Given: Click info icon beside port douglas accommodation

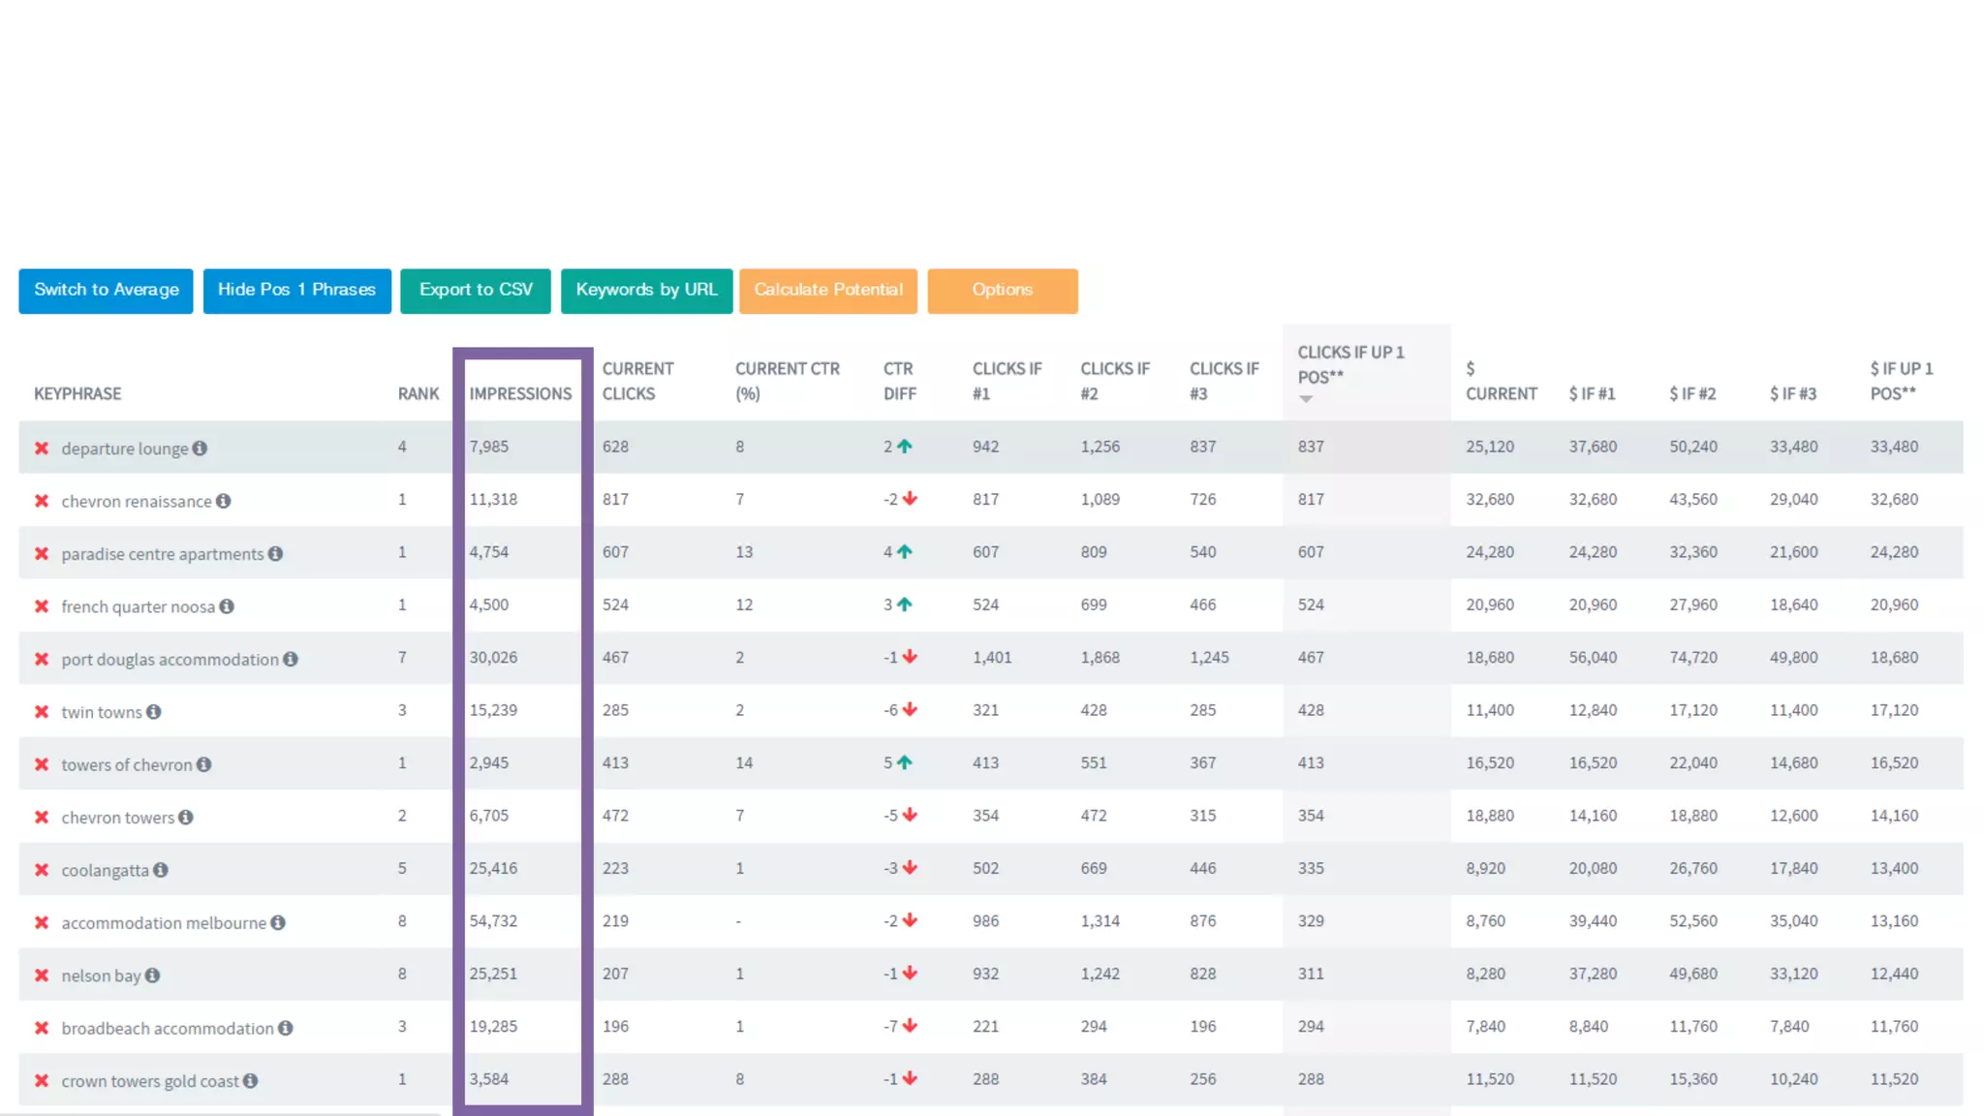Looking at the screenshot, I should coord(291,659).
